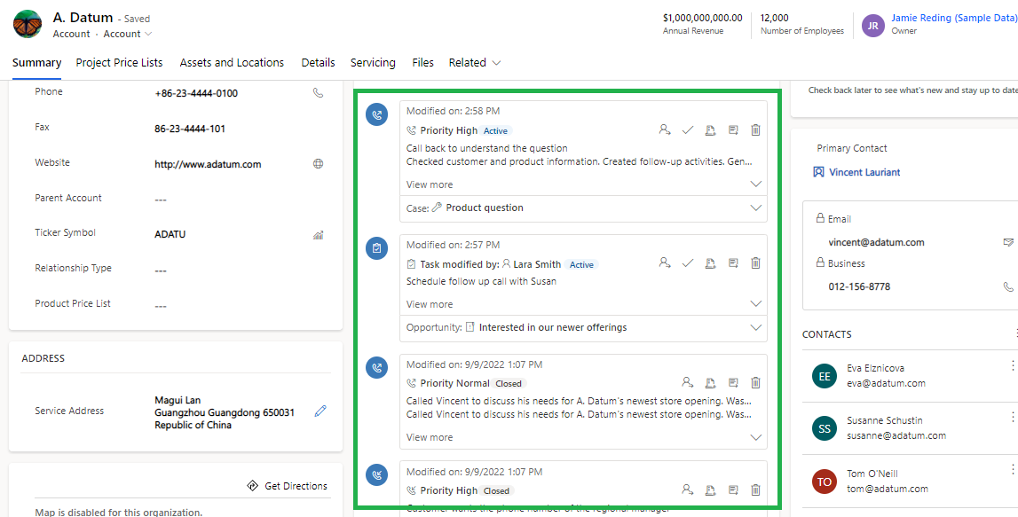Switch to the Assets and Locations tab
Image resolution: width=1018 pixels, height=517 pixels.
click(x=232, y=62)
